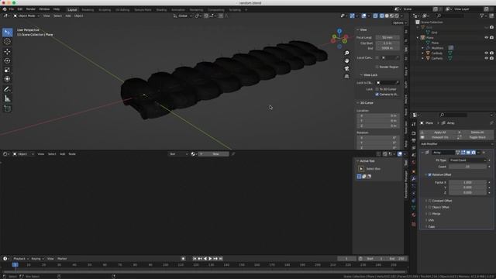Select the Rotate tool
The height and width of the screenshot is (279, 496).
(7, 60)
